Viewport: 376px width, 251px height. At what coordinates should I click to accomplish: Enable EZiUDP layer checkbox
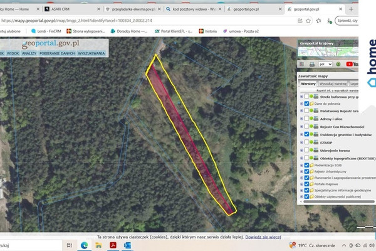click(306, 142)
